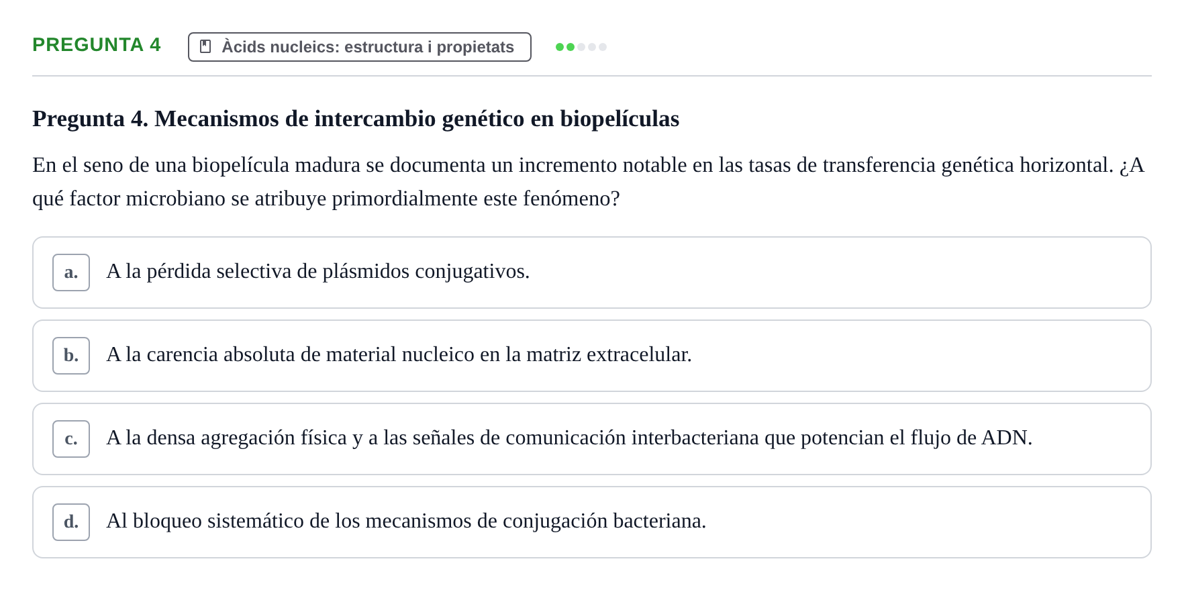Image resolution: width=1184 pixels, height=592 pixels.
Task: Click the ADN answer card's right area
Action: 1091,439
